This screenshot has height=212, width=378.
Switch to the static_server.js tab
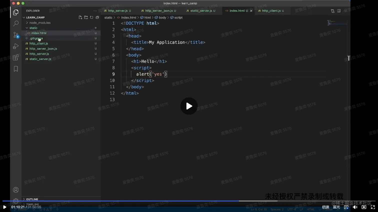[201, 11]
